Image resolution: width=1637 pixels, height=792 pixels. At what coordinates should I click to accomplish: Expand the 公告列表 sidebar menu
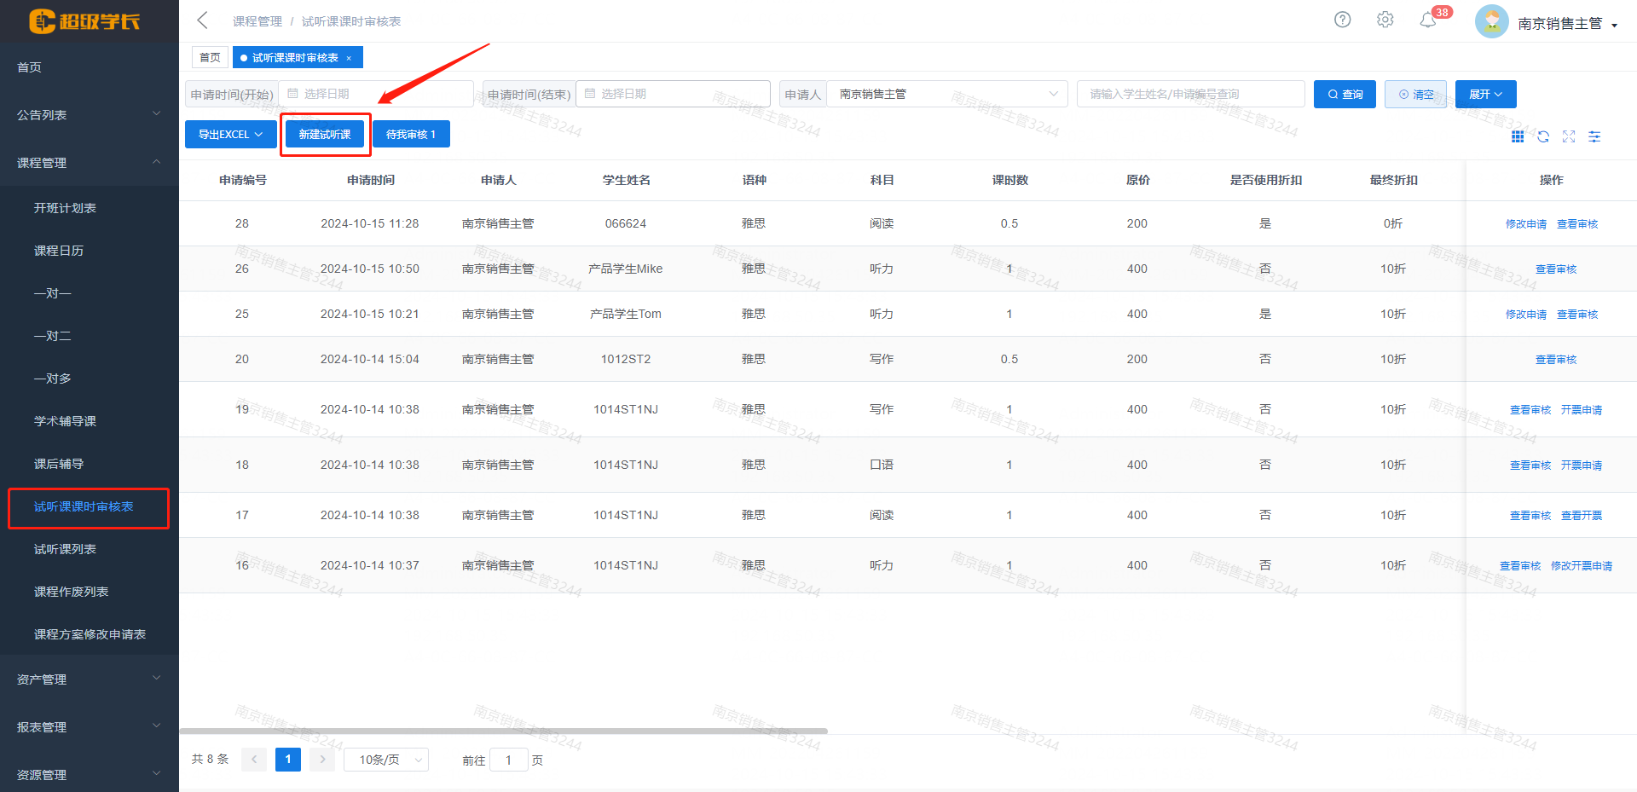pyautogui.click(x=89, y=114)
